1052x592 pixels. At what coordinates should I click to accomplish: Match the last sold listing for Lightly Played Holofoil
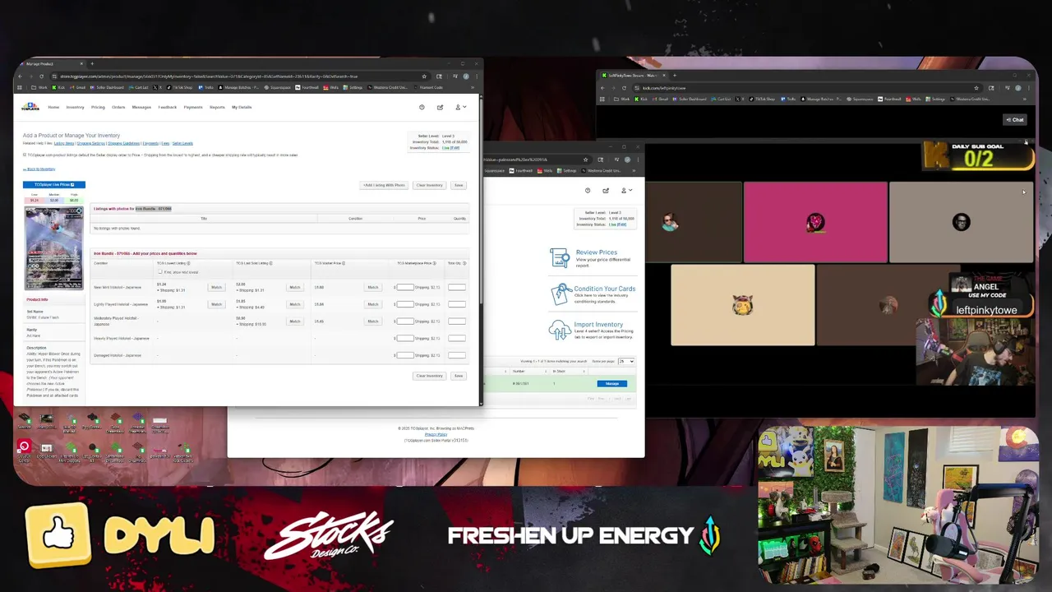295,304
